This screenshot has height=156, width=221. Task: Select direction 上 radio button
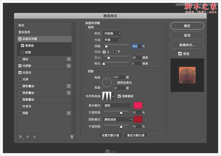click(x=104, y=52)
